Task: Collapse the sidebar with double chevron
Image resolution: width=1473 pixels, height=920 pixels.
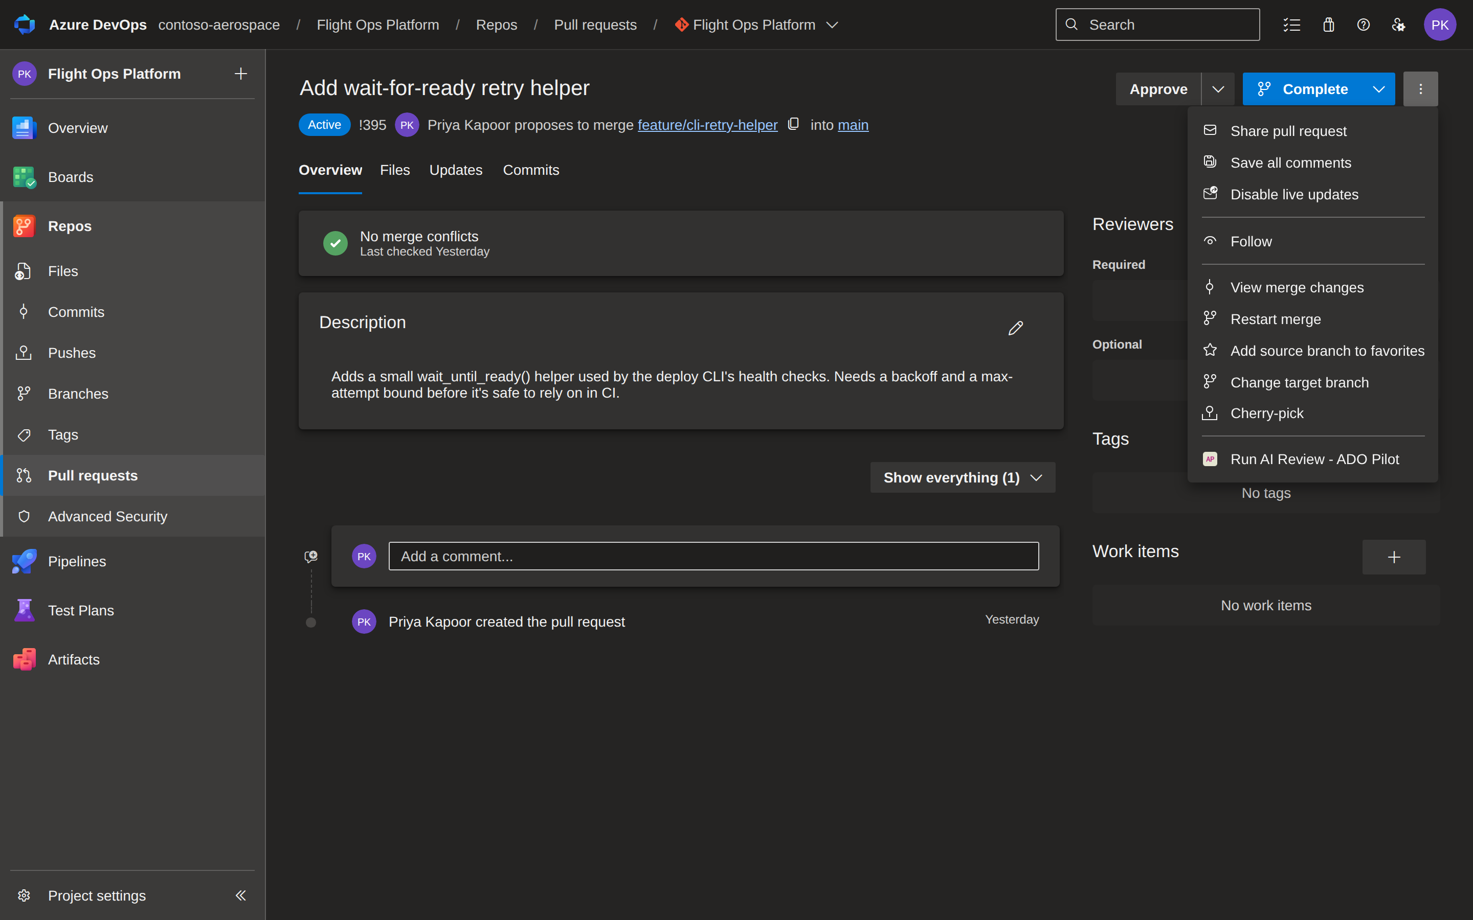Action: (x=240, y=895)
